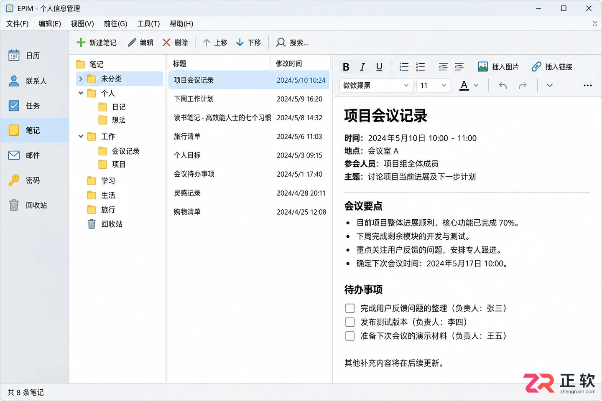Image resolution: width=602 pixels, height=401 pixels.
Task: Open the note 旅行清单
Action: (249, 137)
